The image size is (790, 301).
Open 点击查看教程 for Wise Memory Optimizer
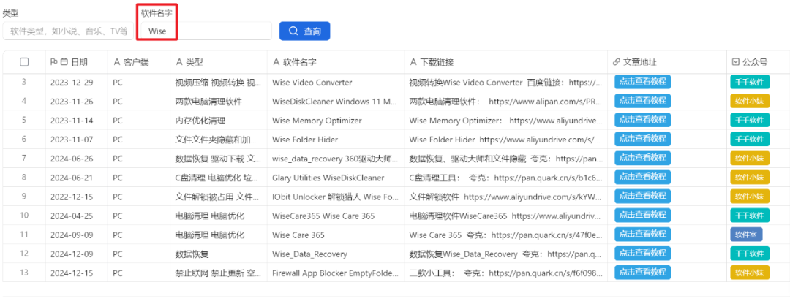[642, 120]
